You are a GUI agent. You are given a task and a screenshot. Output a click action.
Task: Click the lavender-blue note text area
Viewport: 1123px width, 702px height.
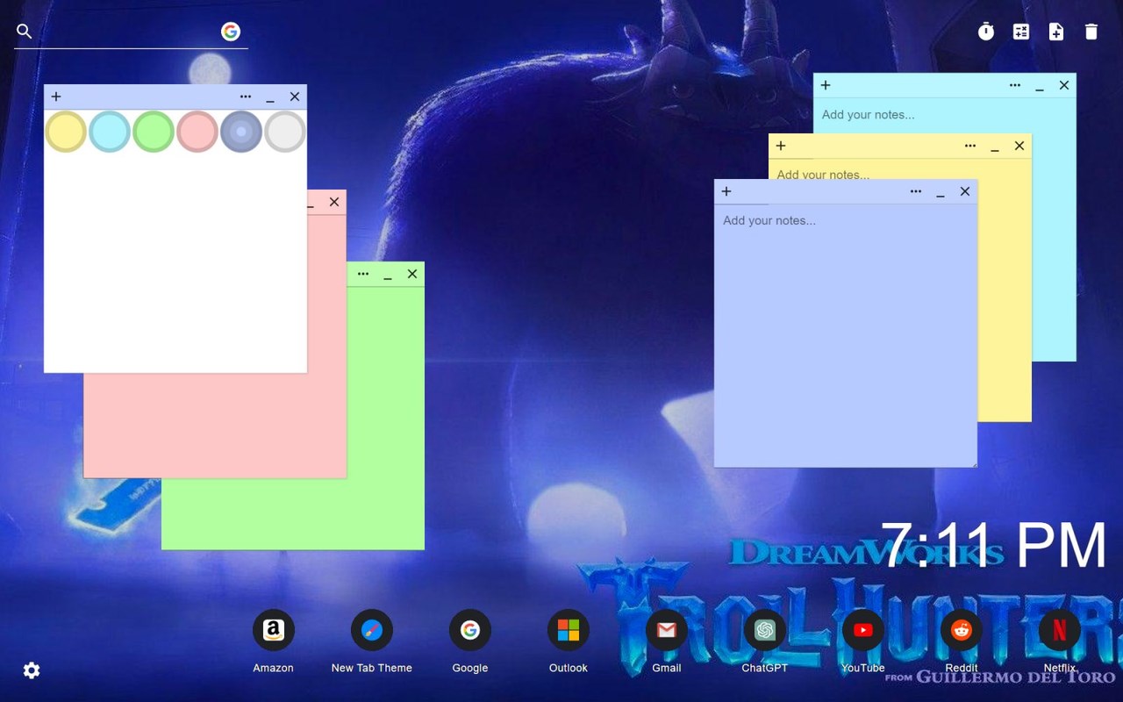(x=846, y=335)
